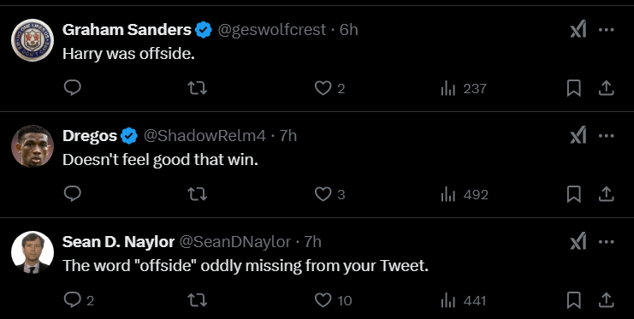Share Sean D. Naylor's tweet
This screenshot has height=319, width=634.
(x=606, y=300)
